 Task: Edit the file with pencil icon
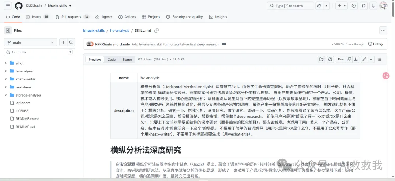364,59
